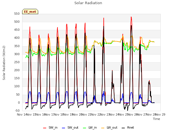
Task: Select the Rnet legend label
Action: (131, 127)
